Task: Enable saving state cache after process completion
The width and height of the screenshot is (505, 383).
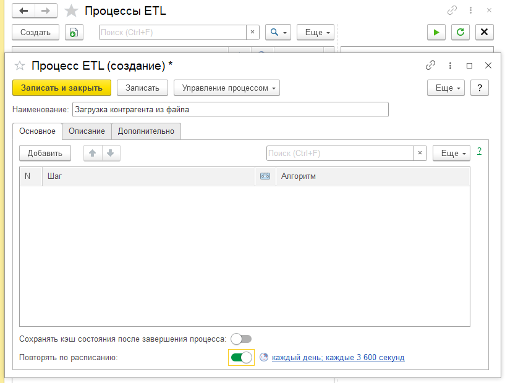Action: click(240, 339)
